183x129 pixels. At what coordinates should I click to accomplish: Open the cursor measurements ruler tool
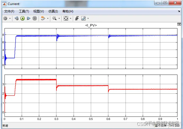83,18
